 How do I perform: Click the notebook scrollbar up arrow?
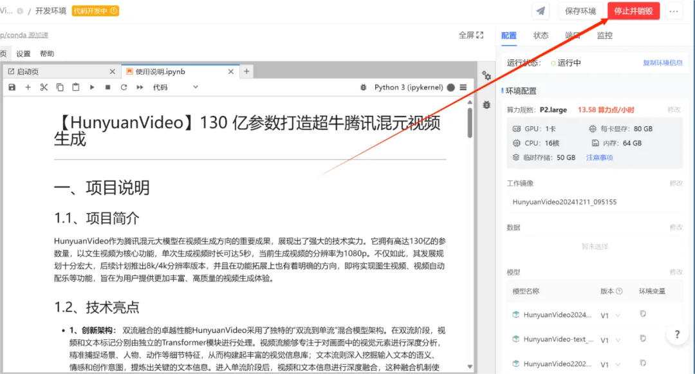tap(470, 102)
